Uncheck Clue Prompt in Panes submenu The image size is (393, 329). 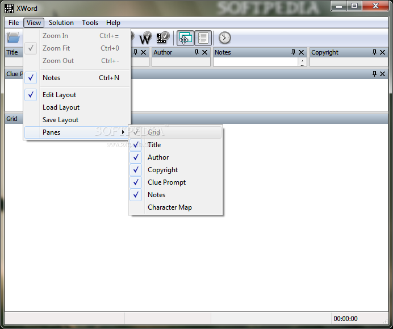coord(175,182)
